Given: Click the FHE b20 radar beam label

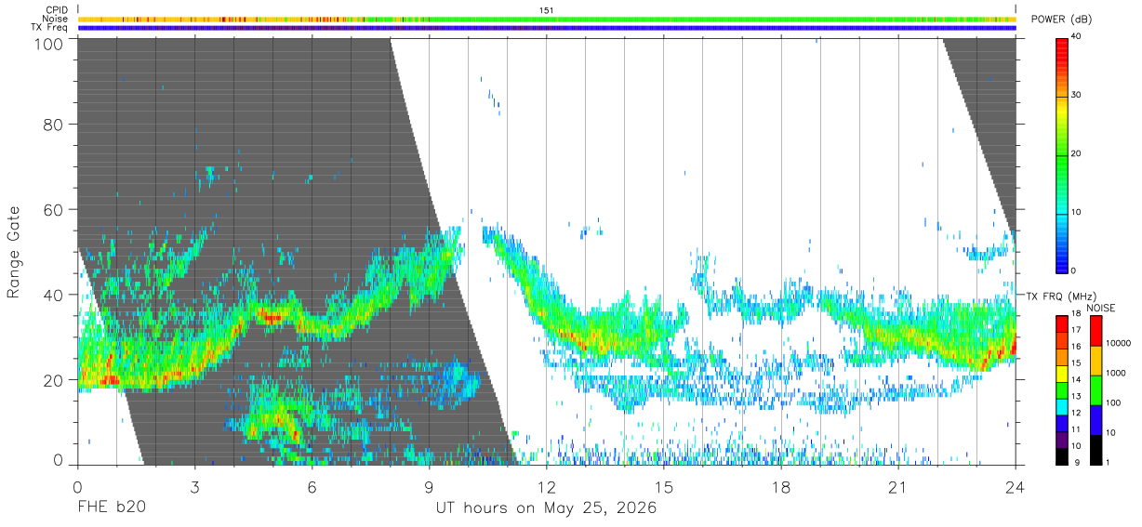Looking at the screenshot, I should point(112,508).
